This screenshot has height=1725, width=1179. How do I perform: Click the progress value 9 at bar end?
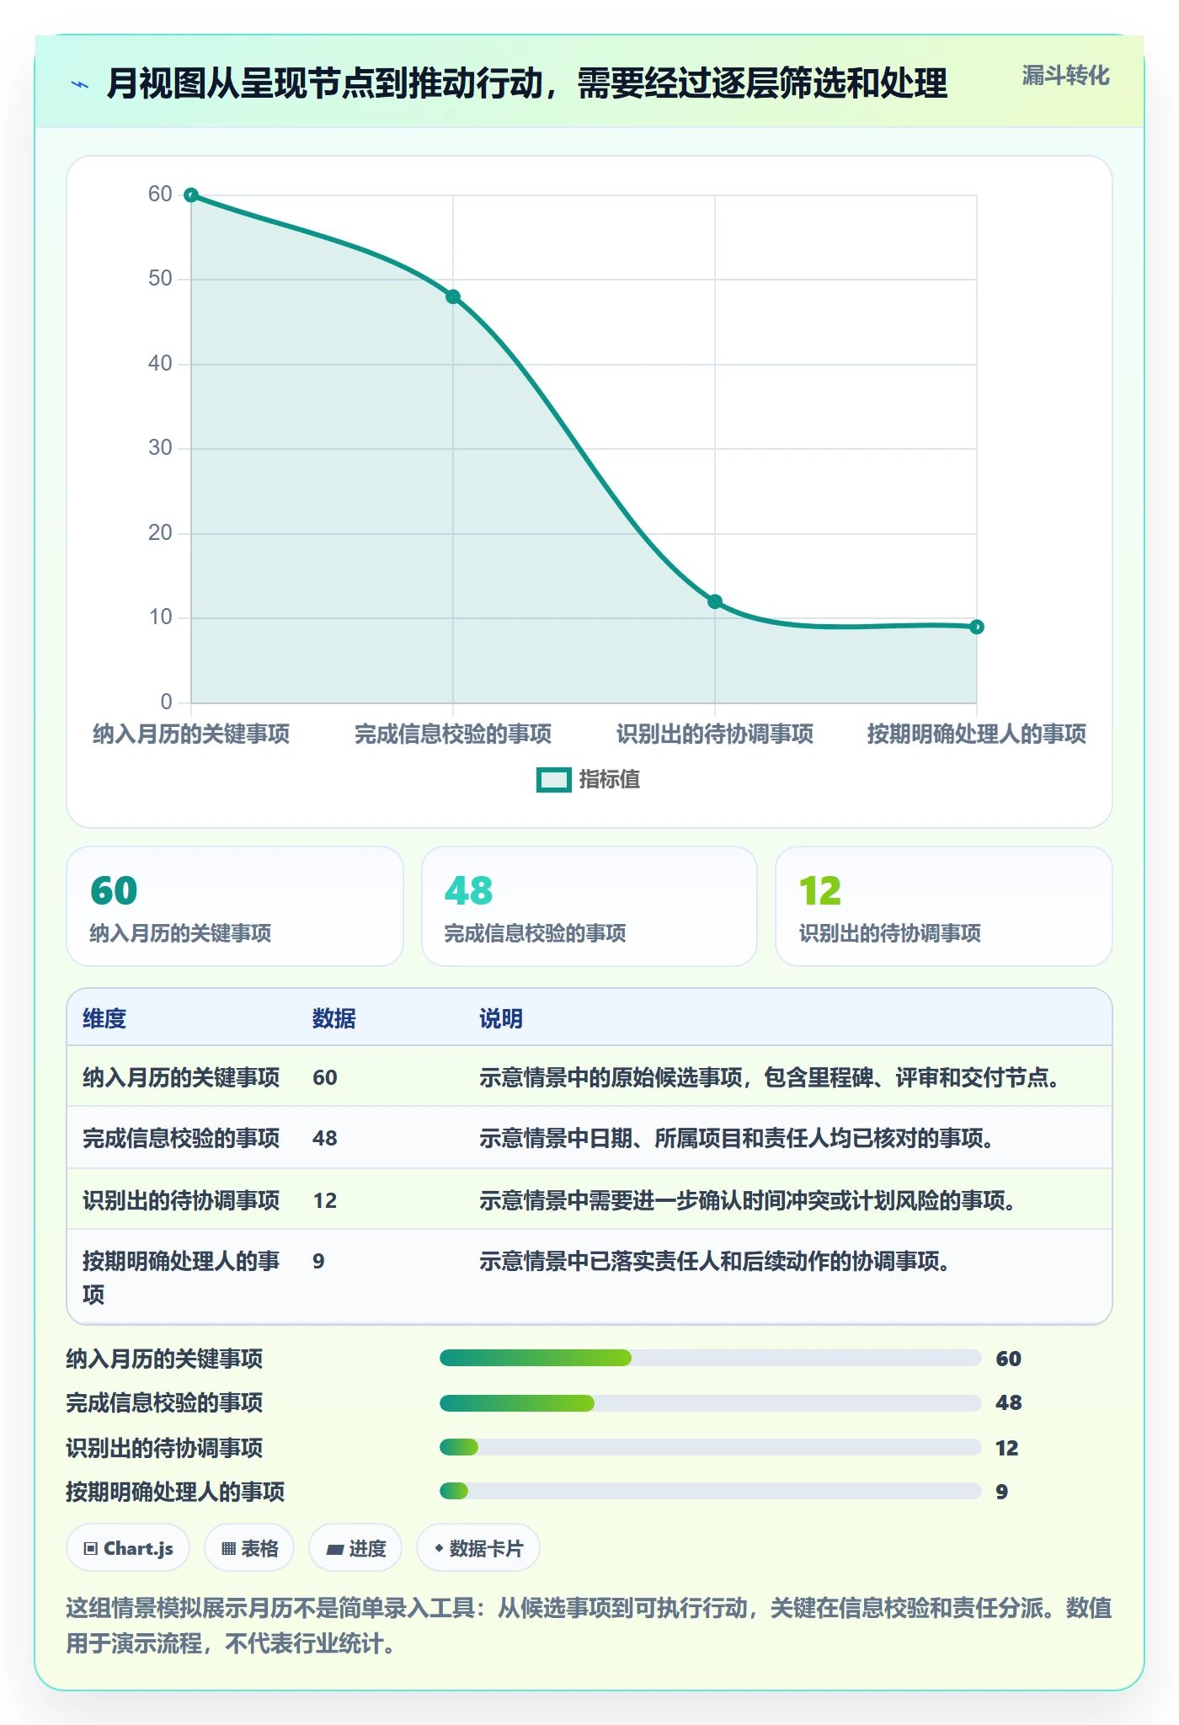click(1002, 1492)
